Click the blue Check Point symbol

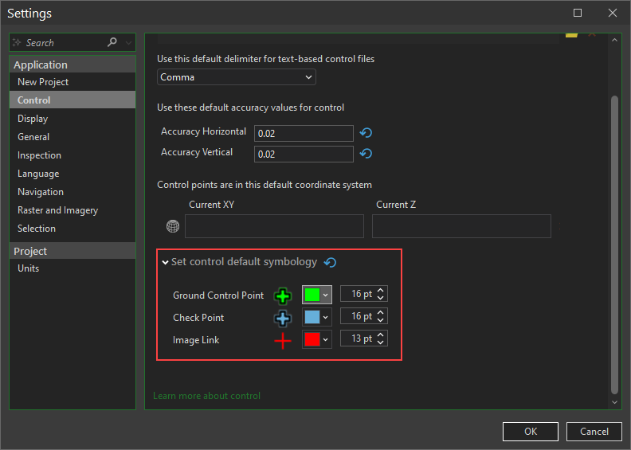pyautogui.click(x=283, y=318)
